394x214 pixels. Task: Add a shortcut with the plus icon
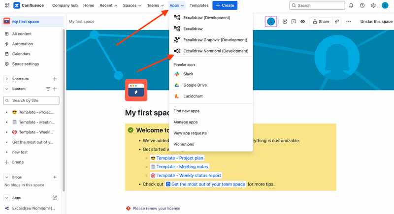click(x=55, y=79)
